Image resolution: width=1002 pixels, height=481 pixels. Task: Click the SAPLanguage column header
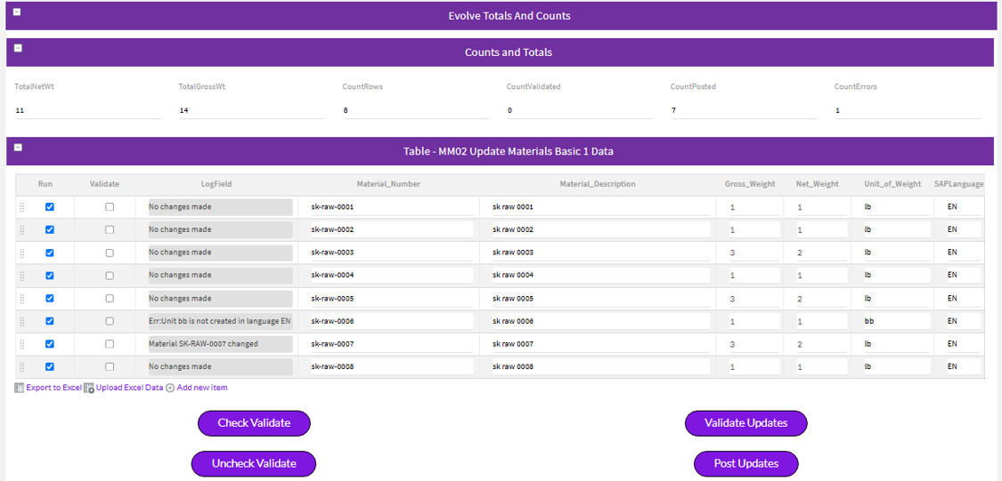pos(958,184)
